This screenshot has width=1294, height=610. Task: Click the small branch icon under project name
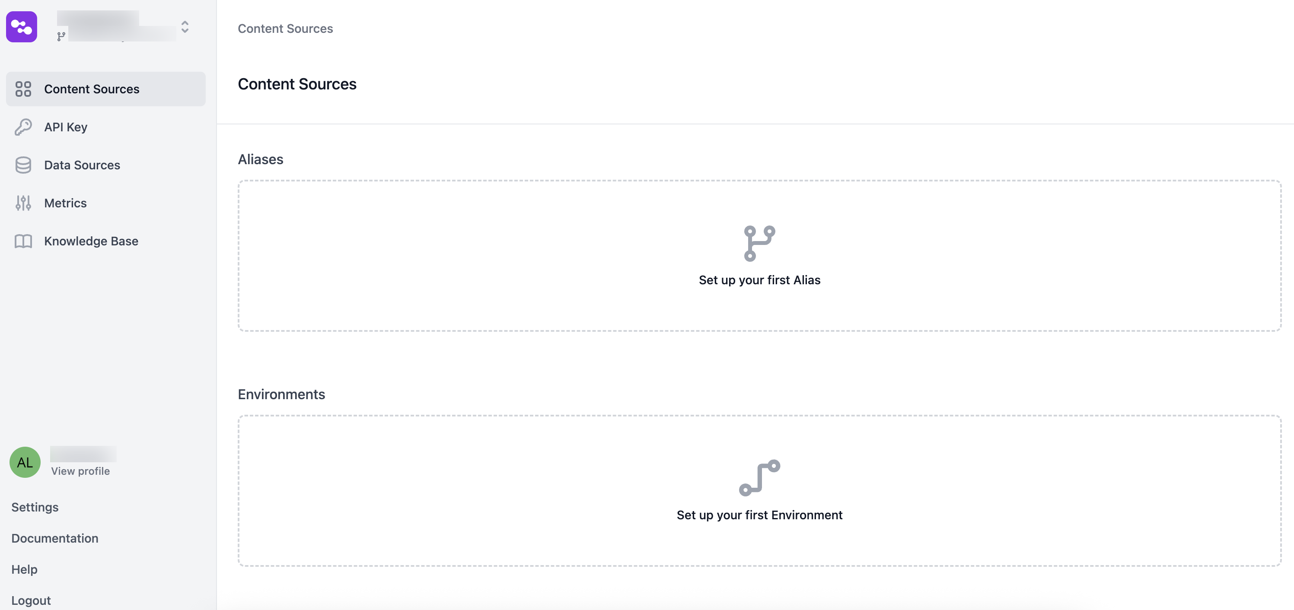(x=61, y=37)
